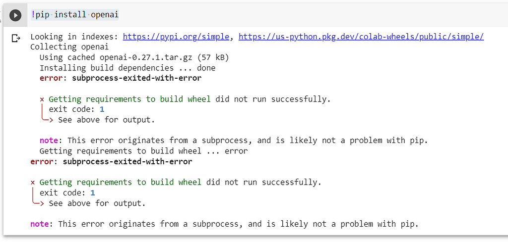Open the us-python.pkg.dev colab-wheels link
The height and width of the screenshot is (242, 508).
pos(361,37)
